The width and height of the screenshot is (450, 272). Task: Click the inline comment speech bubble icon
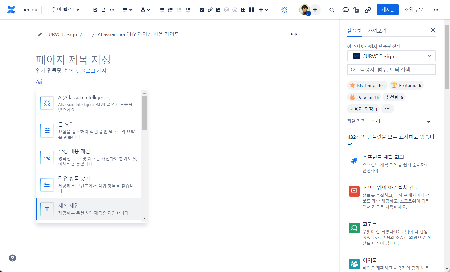pos(345,10)
